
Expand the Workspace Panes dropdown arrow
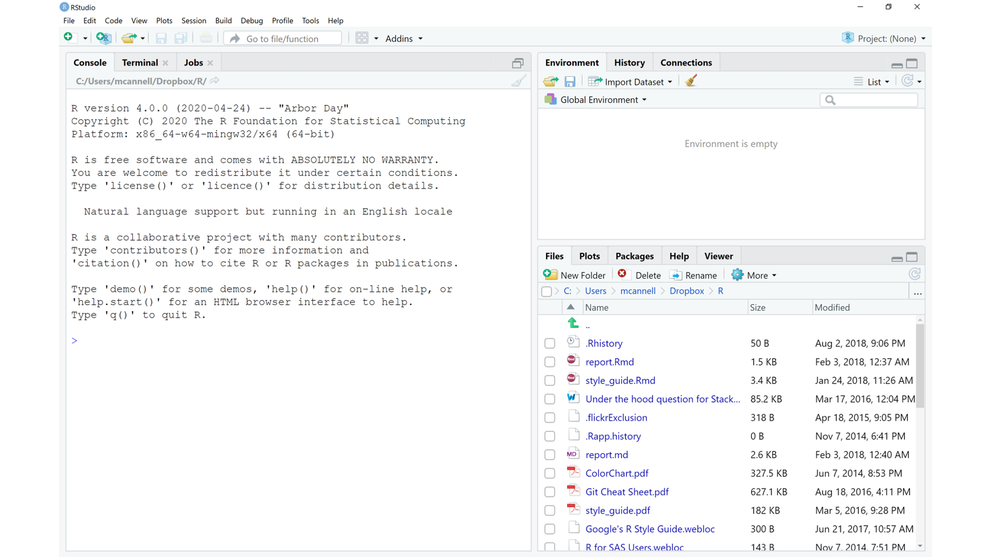point(376,38)
